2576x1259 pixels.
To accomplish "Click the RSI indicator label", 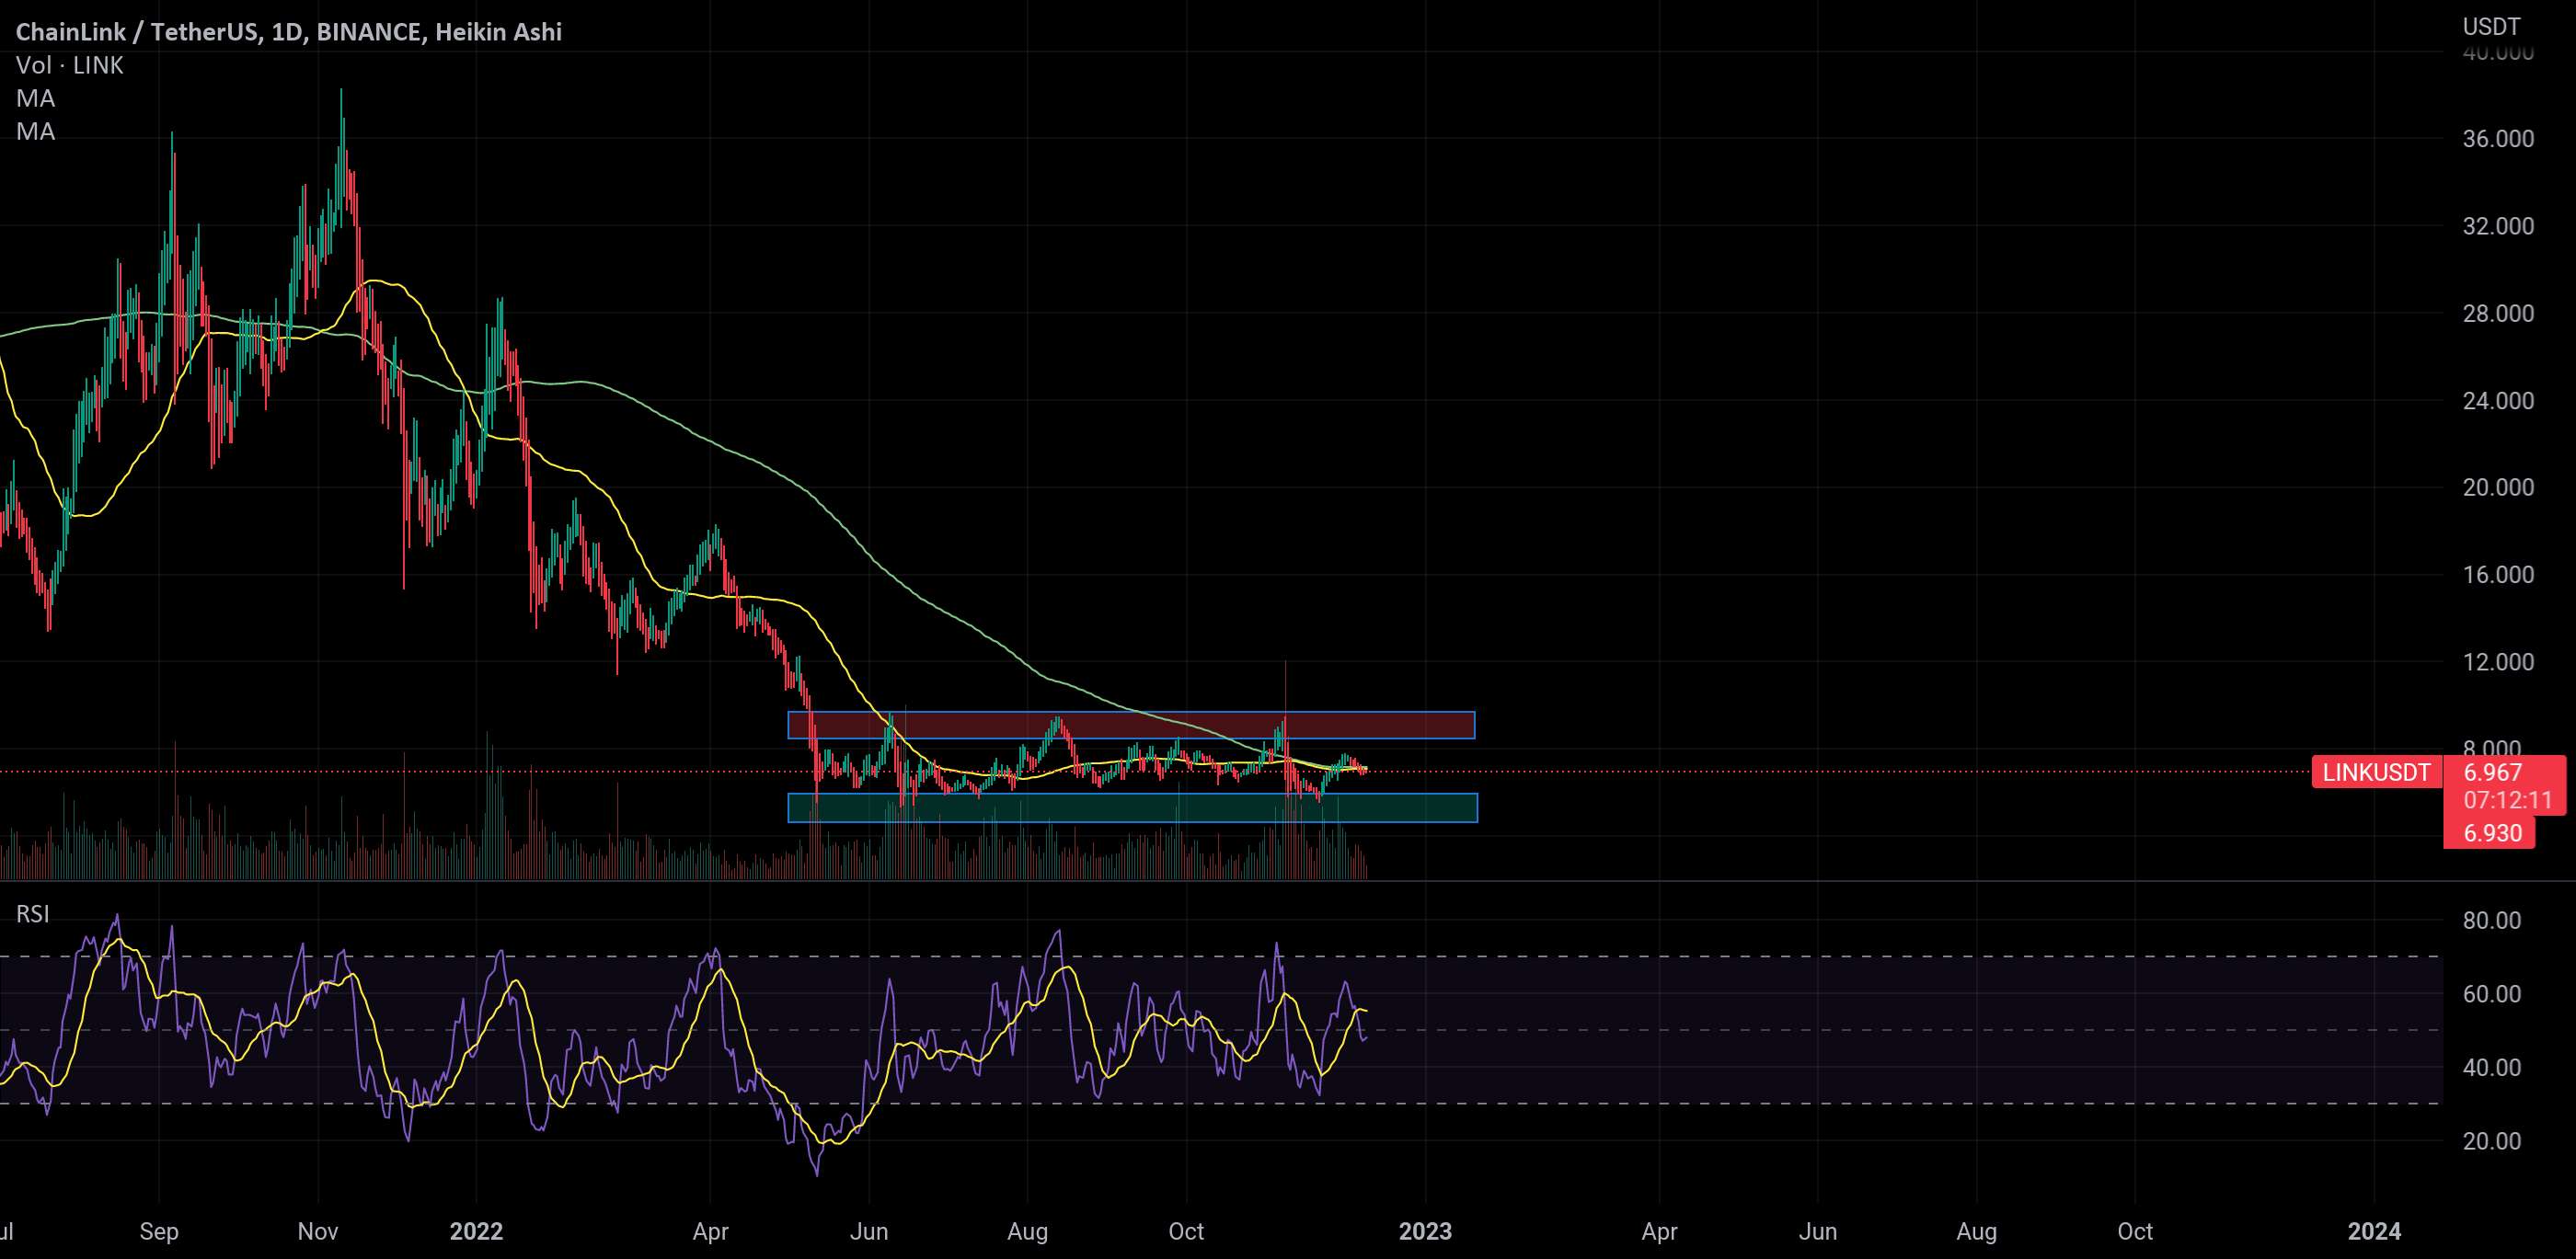I will coord(33,914).
